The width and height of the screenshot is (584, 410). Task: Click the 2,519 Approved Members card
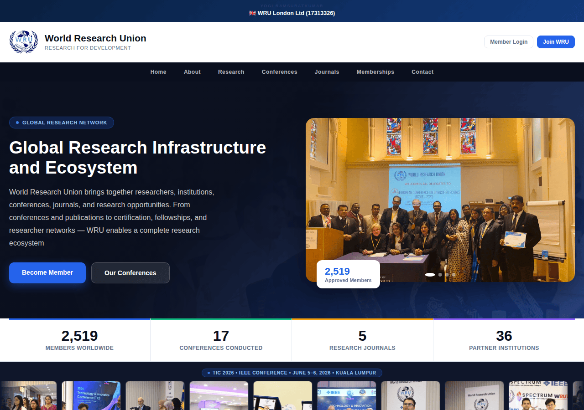(348, 274)
